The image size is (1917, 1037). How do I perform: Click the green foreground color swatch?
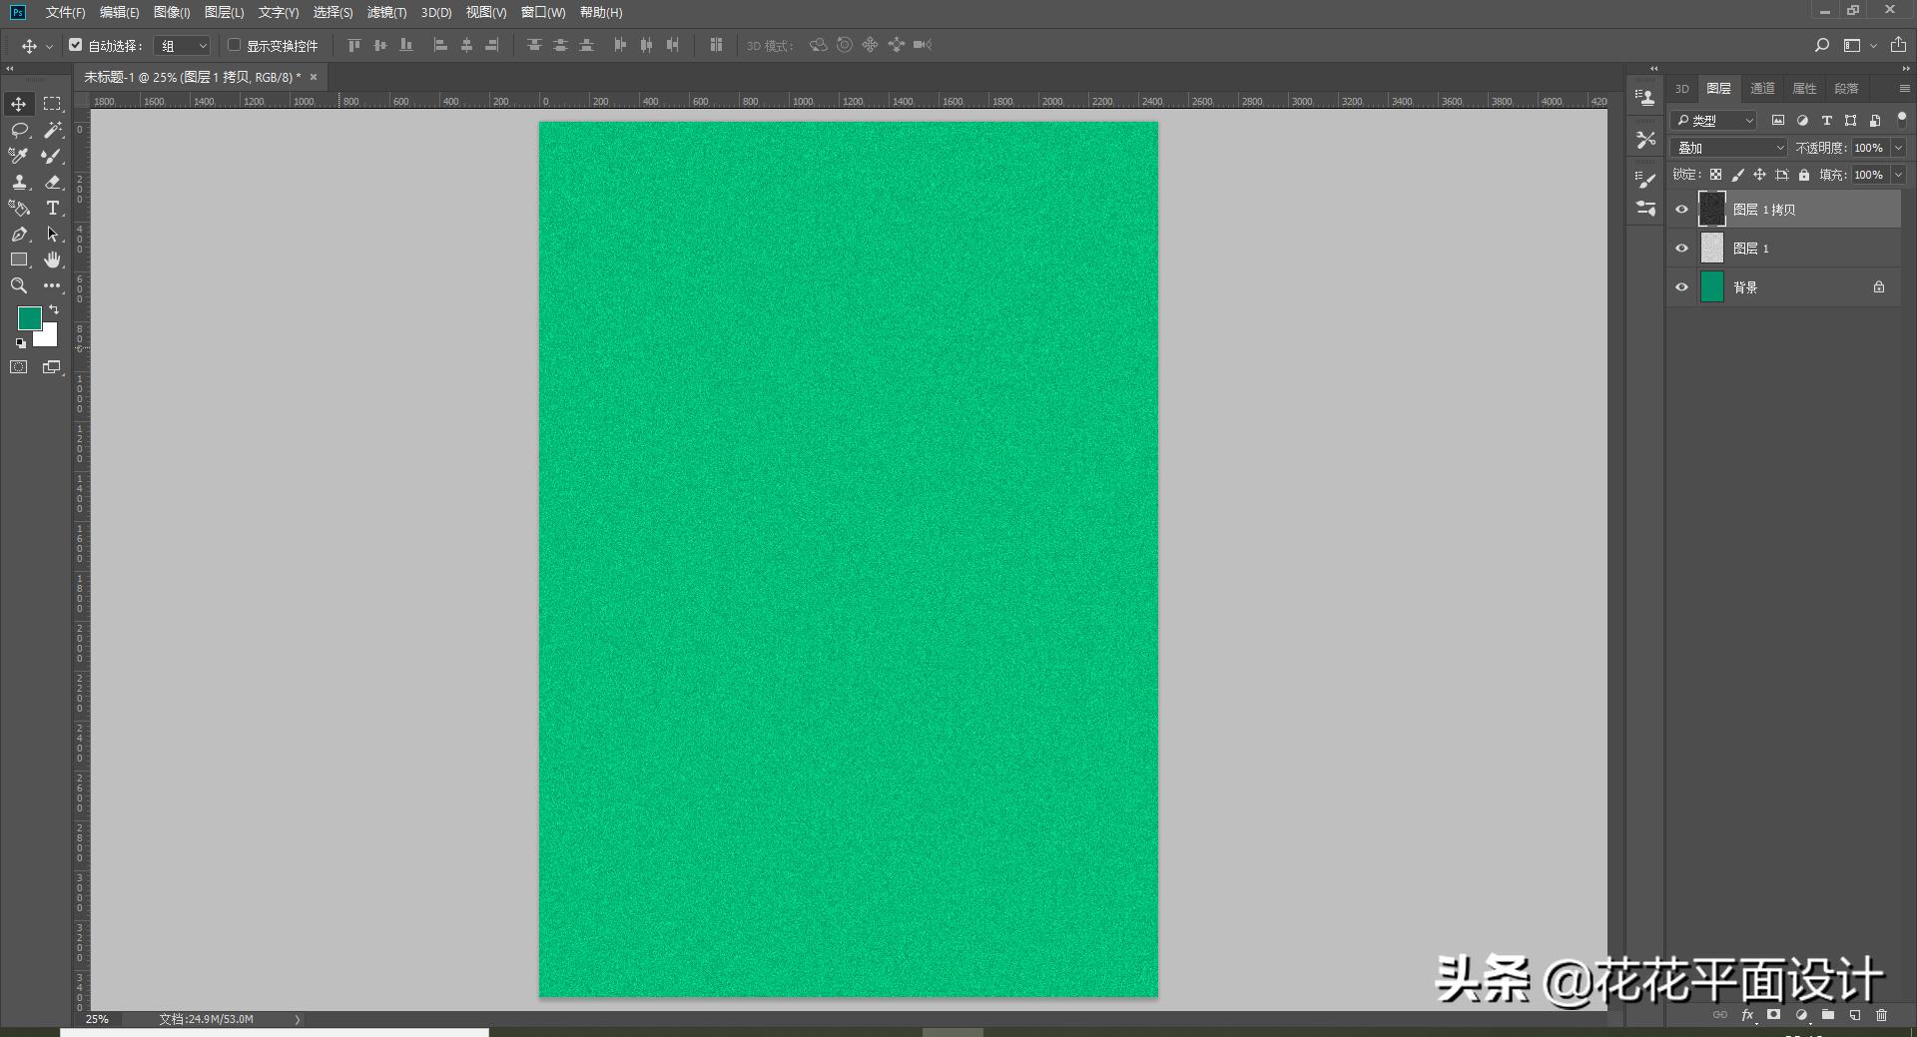(29, 318)
